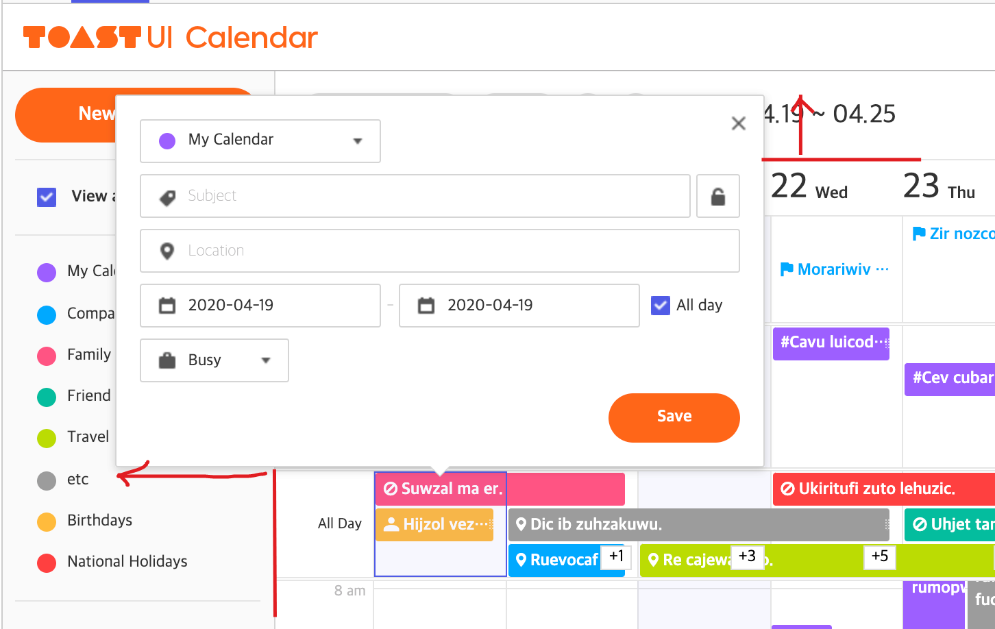Viewport: 995px width, 629px height.
Task: Click the location pin icon in the Location field
Action: (x=167, y=250)
